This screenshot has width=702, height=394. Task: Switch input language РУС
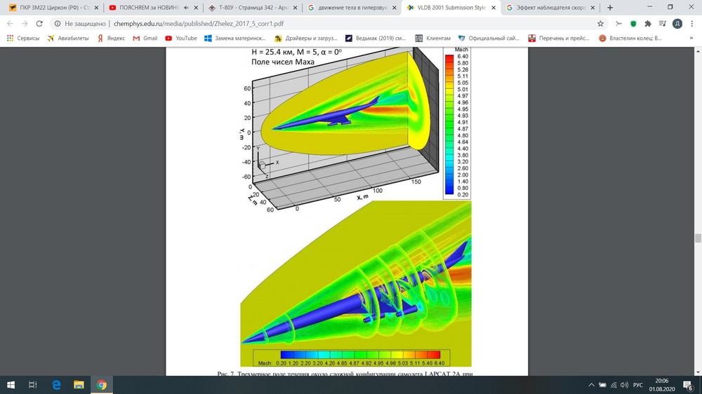click(x=638, y=385)
